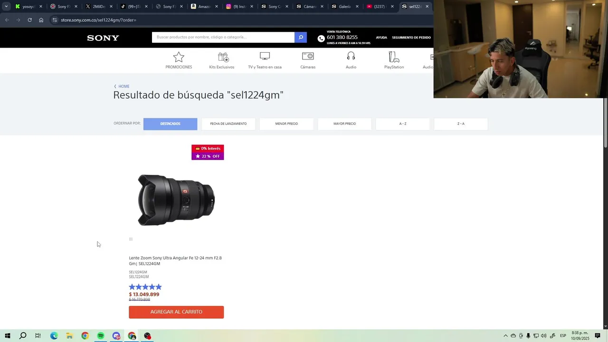Switch to the Amazon tab

pos(204,7)
